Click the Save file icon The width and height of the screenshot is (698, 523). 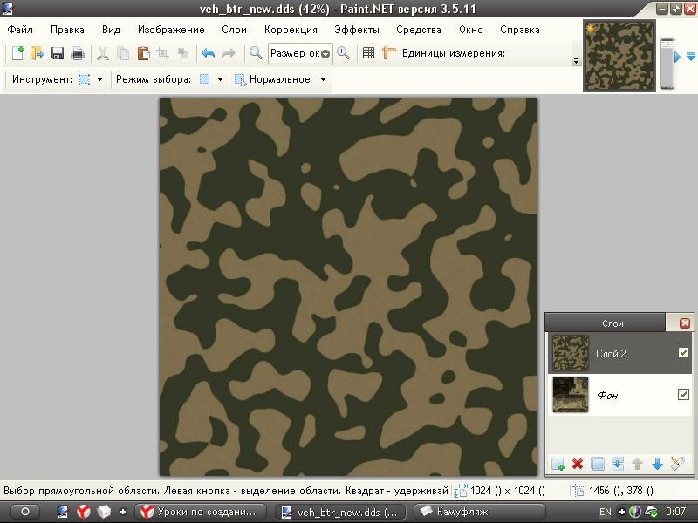coord(58,54)
